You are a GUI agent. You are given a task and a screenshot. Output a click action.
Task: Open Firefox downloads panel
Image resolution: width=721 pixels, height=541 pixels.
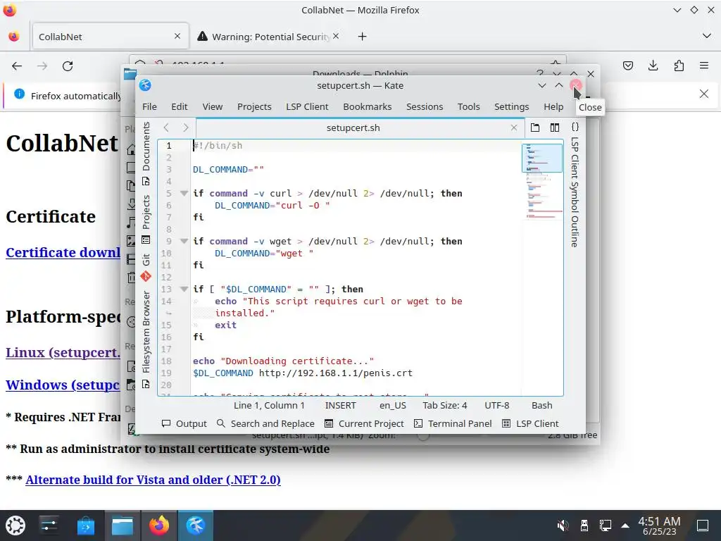653,66
